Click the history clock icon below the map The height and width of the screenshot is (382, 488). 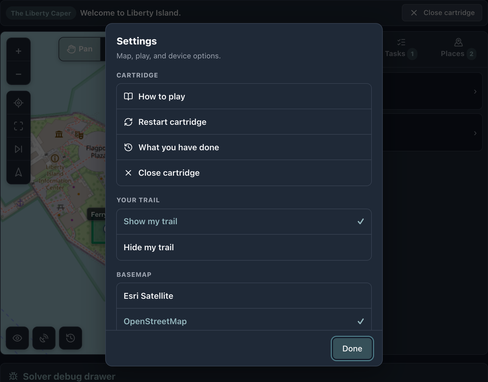pyautogui.click(x=71, y=338)
